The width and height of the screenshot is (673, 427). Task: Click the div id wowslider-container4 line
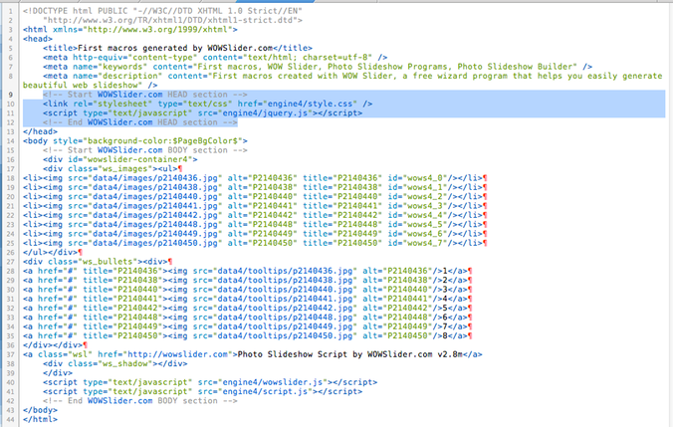(x=120, y=159)
